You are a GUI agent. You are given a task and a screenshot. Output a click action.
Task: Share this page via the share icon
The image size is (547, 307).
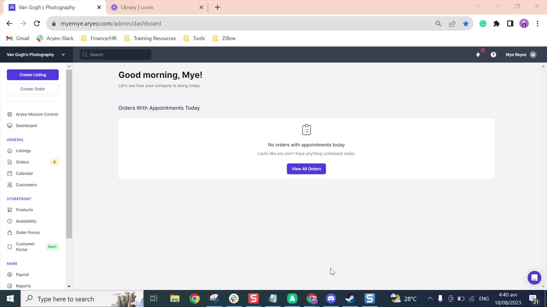tap(452, 23)
